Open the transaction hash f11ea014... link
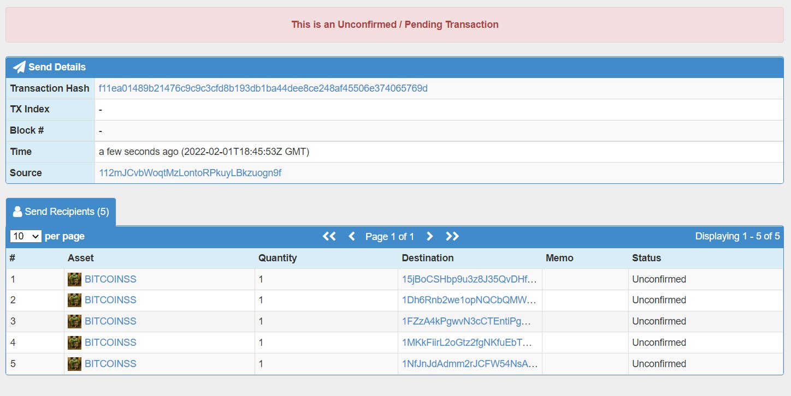791x396 pixels. coord(263,88)
